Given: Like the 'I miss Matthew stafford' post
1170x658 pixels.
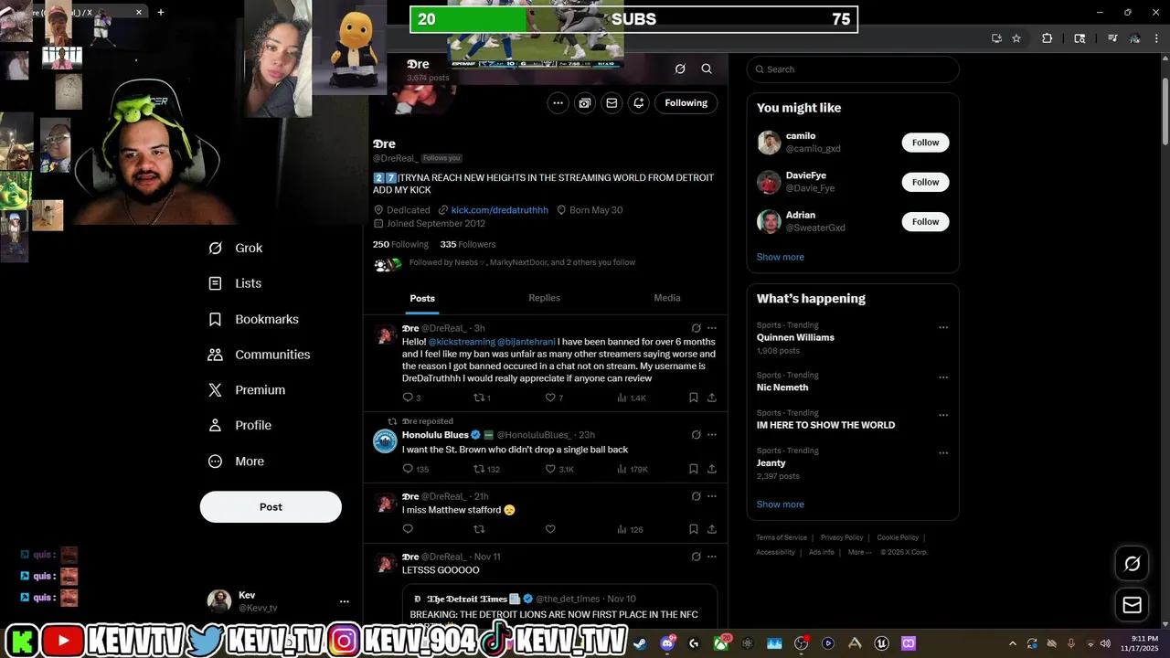Looking at the screenshot, I should (550, 529).
